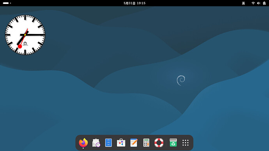The height and width of the screenshot is (151, 269).
Task: Launch the Evolution mail and calendar app
Action: 96,142
